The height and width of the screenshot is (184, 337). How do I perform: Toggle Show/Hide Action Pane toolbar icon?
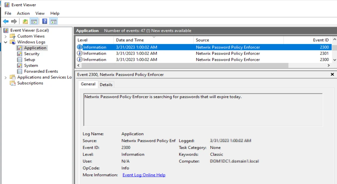click(53, 21)
